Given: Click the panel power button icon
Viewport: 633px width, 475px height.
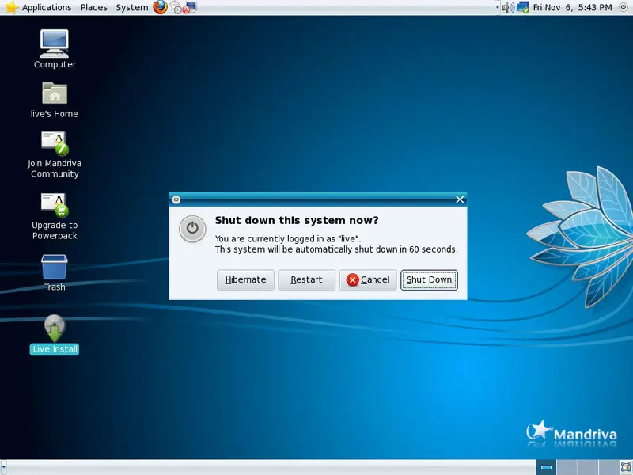Looking at the screenshot, I should tap(624, 7).
